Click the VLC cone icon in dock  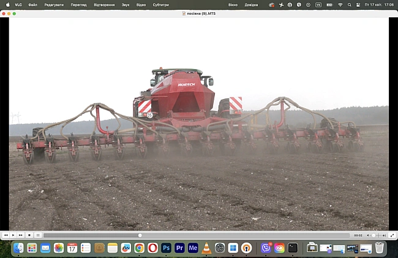pyautogui.click(x=206, y=248)
